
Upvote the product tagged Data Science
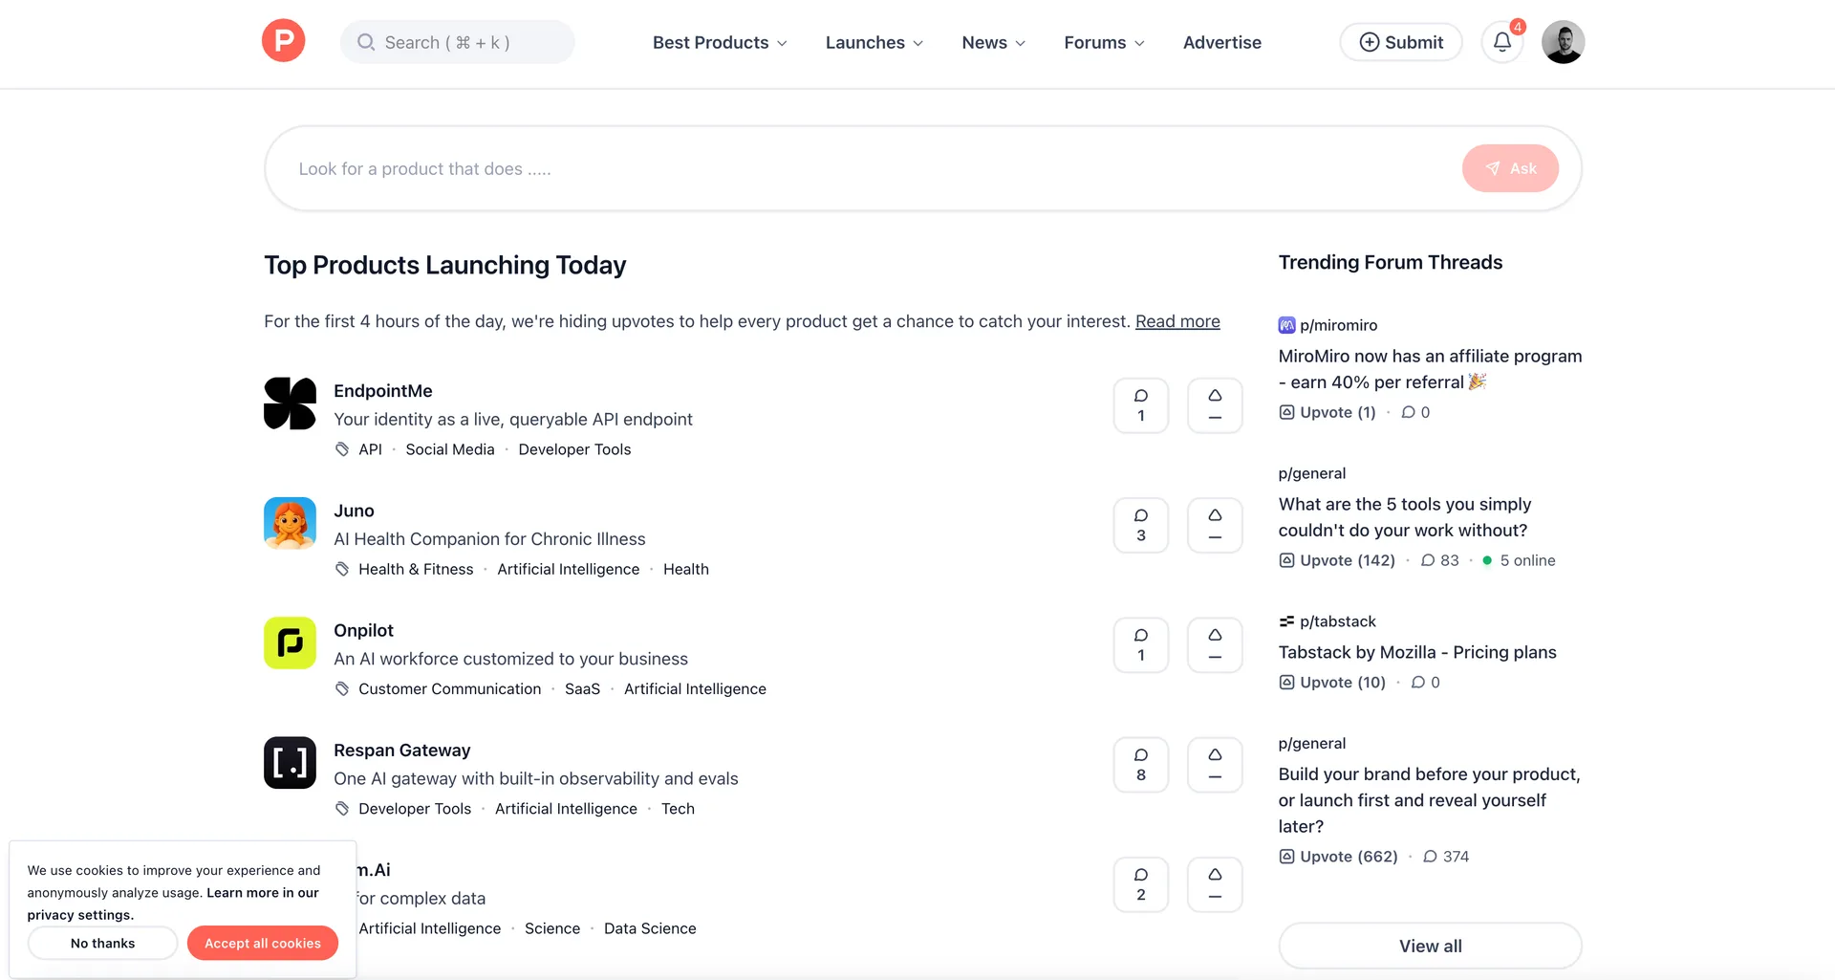[1215, 884]
